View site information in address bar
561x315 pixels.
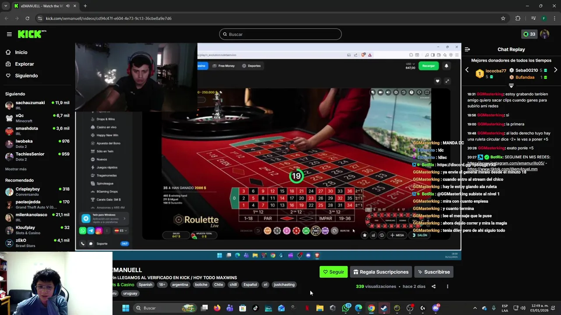[x=40, y=18]
